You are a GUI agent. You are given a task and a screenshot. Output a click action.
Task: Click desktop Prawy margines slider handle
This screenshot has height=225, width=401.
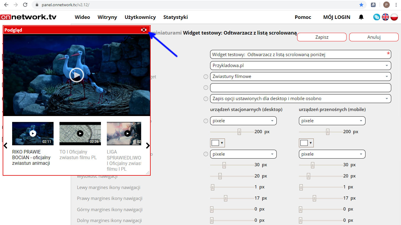226,198
